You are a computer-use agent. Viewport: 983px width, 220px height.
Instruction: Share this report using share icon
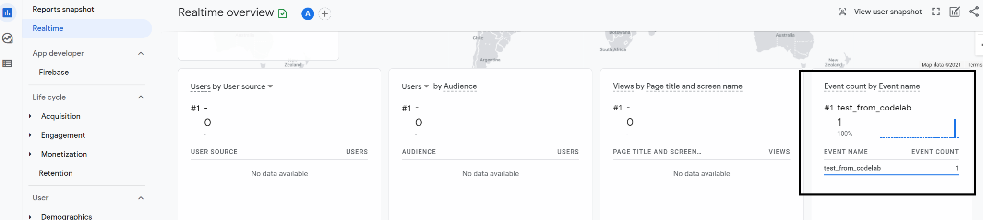tap(973, 12)
